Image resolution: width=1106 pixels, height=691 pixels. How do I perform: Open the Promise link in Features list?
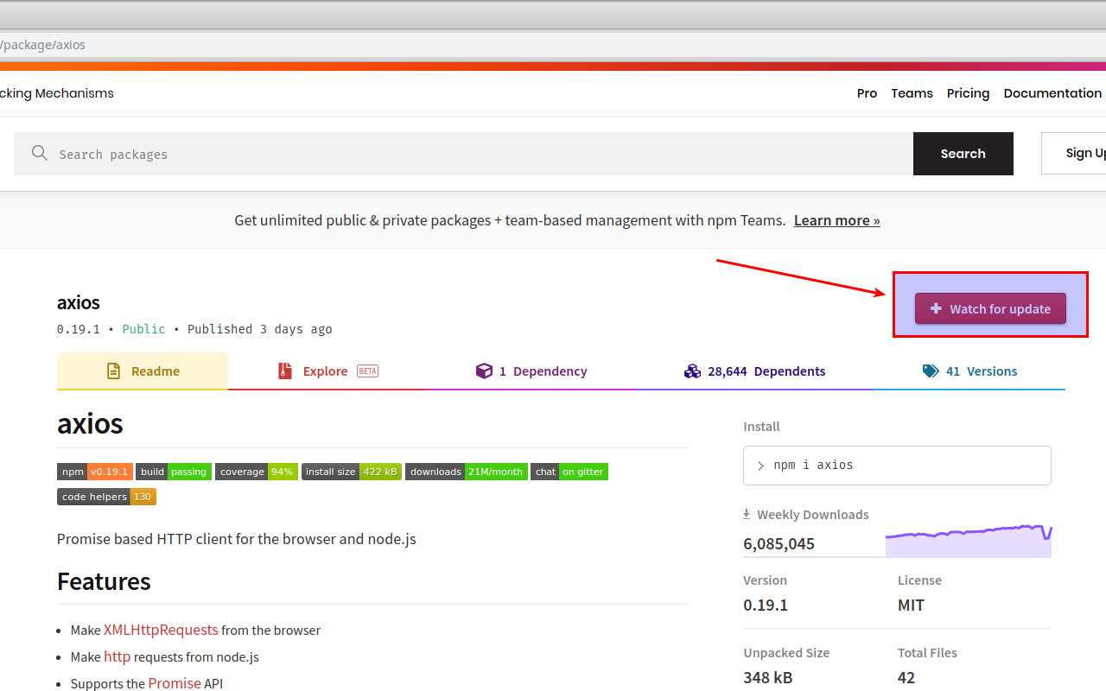click(174, 683)
